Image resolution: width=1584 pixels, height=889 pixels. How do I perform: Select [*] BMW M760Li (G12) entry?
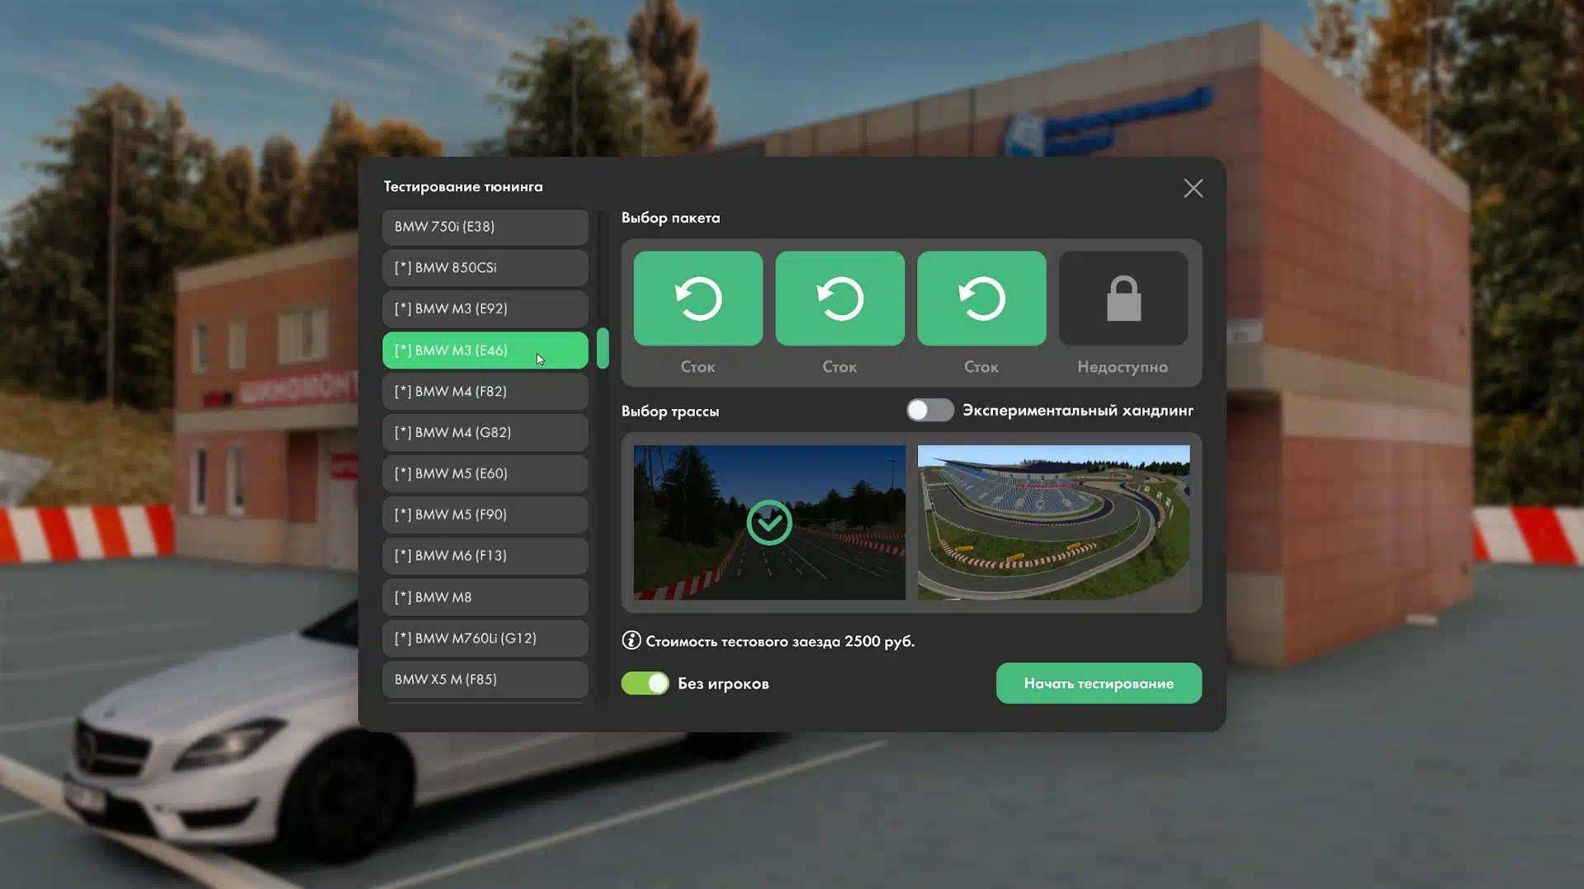click(x=485, y=637)
